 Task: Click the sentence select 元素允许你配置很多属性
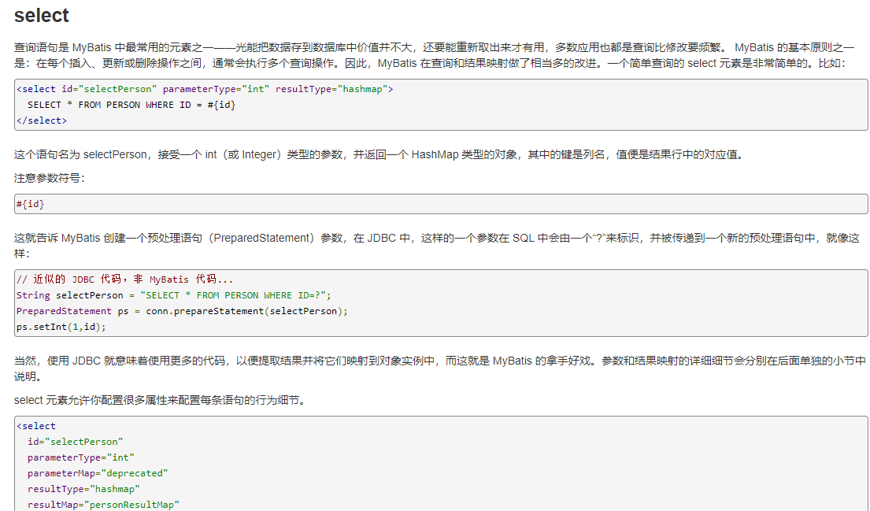coord(161,400)
